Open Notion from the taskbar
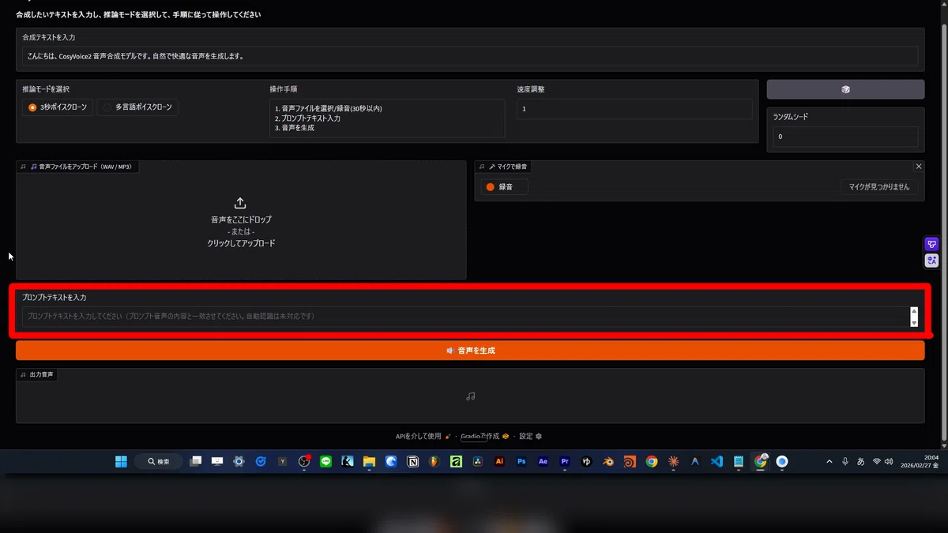 412,462
